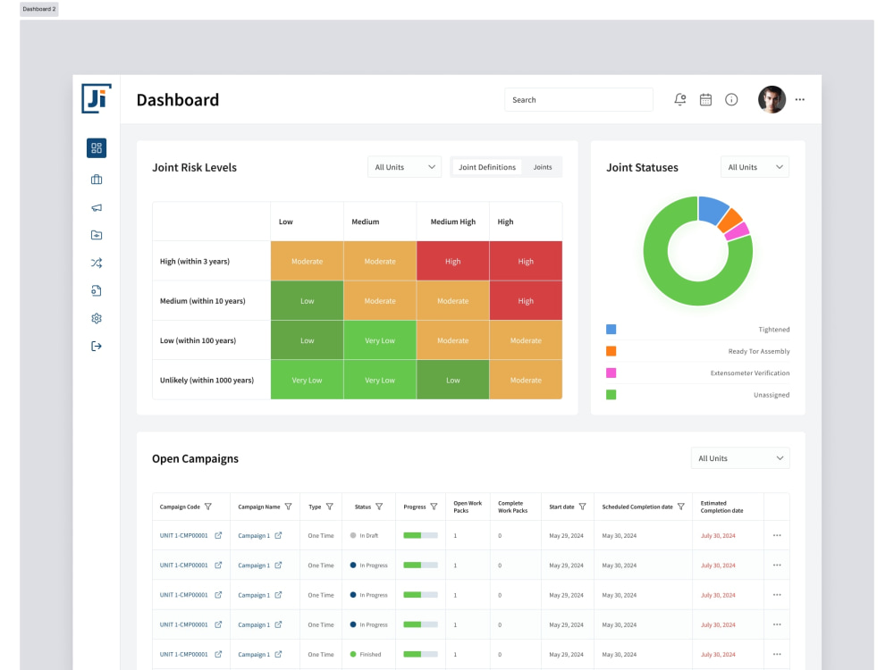894x670 pixels.
Task: Click the logout icon in sidebar
Action: (x=97, y=346)
